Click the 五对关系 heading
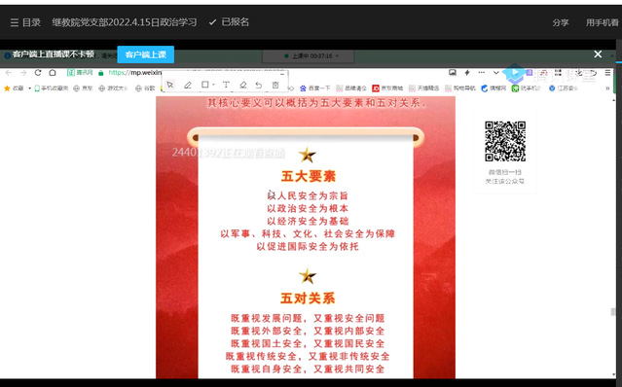622x387 pixels. 308,299
